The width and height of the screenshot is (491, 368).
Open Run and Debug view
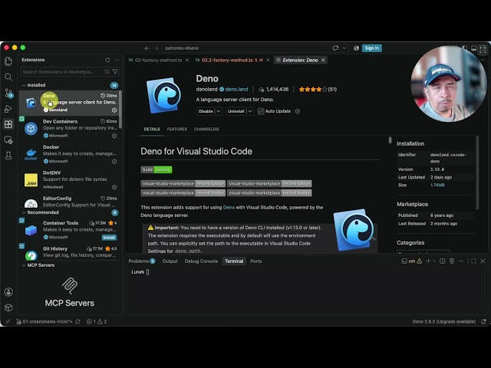click(8, 109)
